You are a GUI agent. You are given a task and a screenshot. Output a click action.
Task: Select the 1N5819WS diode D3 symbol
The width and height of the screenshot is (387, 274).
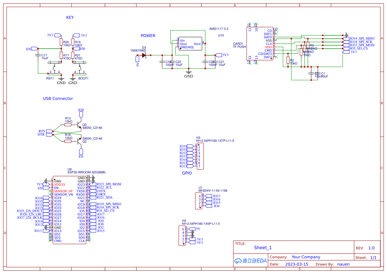coord(145,56)
